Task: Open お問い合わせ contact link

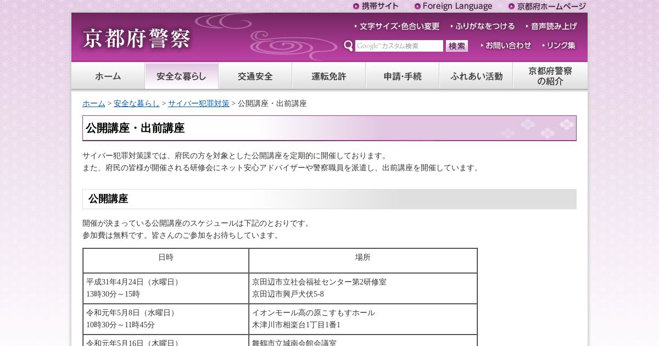Action: click(x=506, y=46)
